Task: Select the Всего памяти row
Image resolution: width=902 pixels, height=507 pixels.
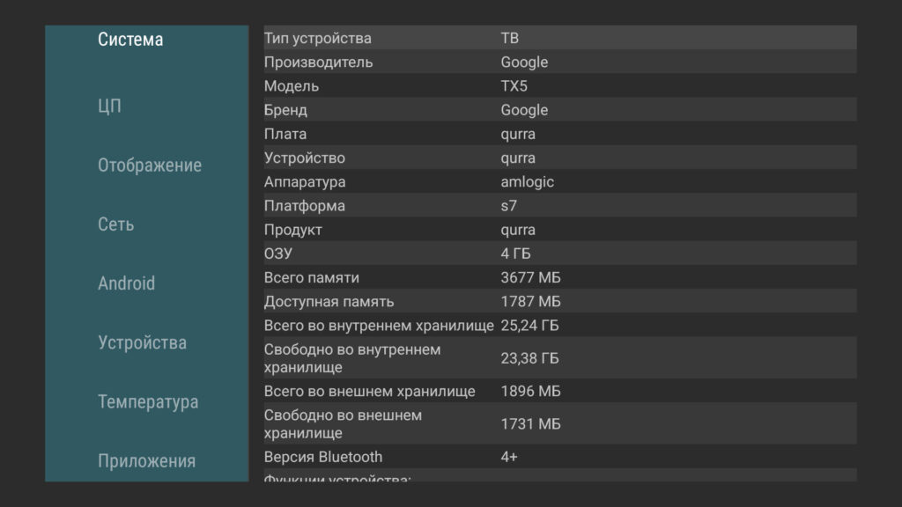Action: [559, 277]
